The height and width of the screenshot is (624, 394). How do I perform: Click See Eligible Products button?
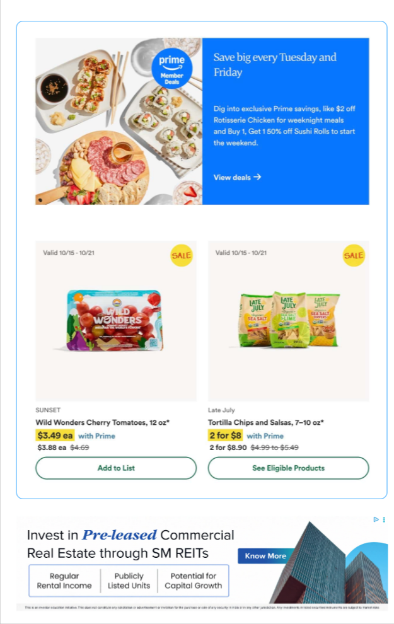click(x=289, y=468)
